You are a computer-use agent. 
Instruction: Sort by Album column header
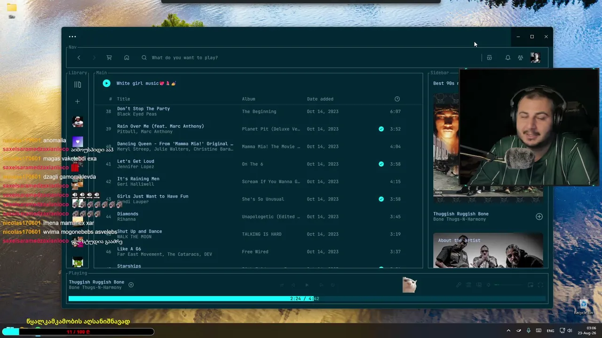(x=248, y=99)
